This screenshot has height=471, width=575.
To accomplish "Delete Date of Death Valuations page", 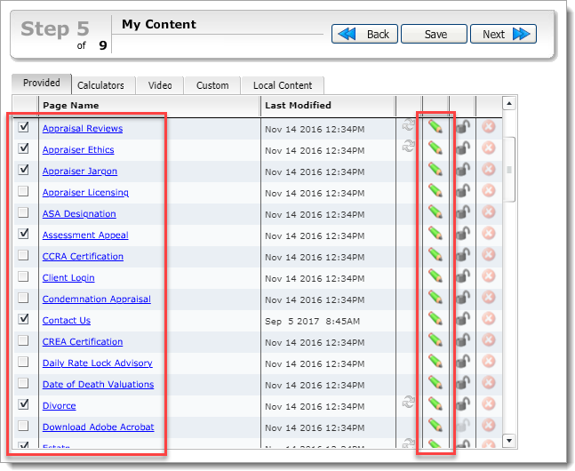I will point(489,383).
